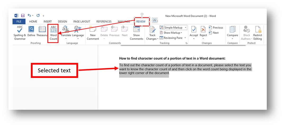284x127 pixels.
Task: Expand the Translate dropdown arrow
Action: coord(66,39)
